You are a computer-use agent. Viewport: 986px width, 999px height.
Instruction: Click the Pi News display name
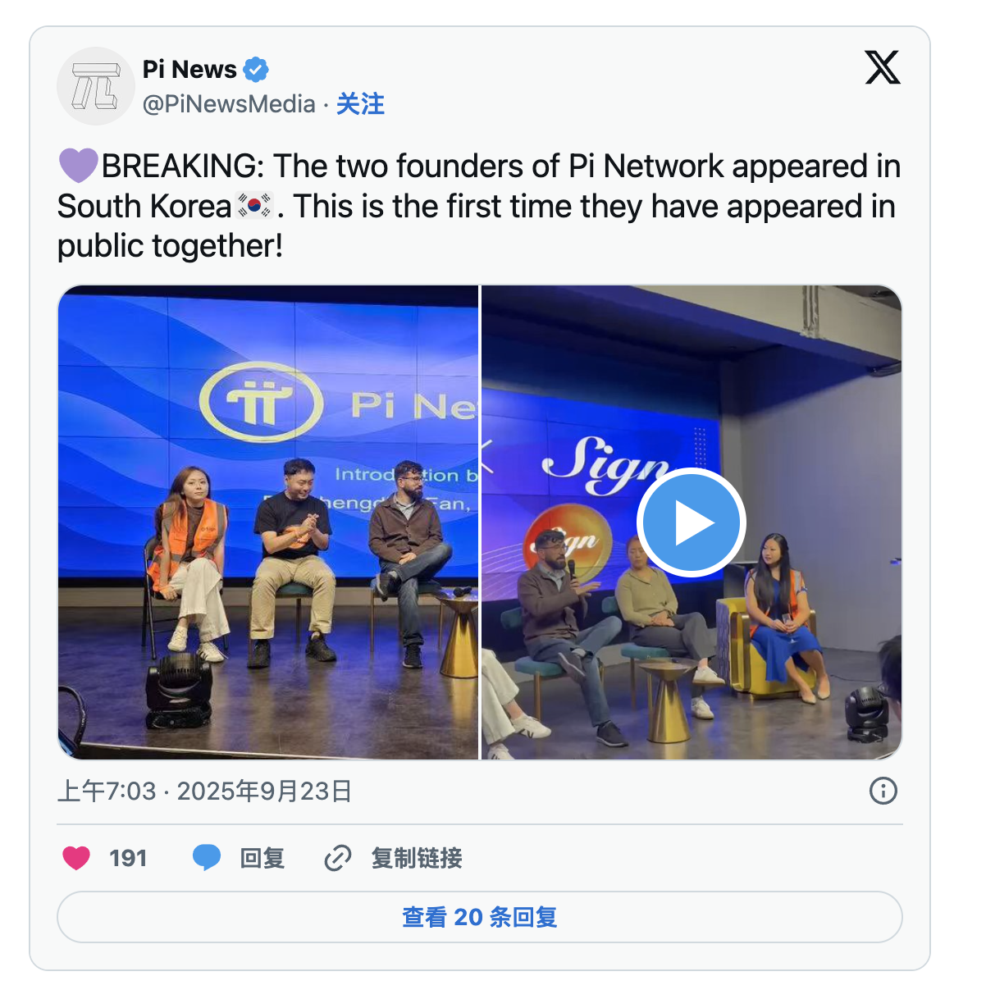[189, 70]
